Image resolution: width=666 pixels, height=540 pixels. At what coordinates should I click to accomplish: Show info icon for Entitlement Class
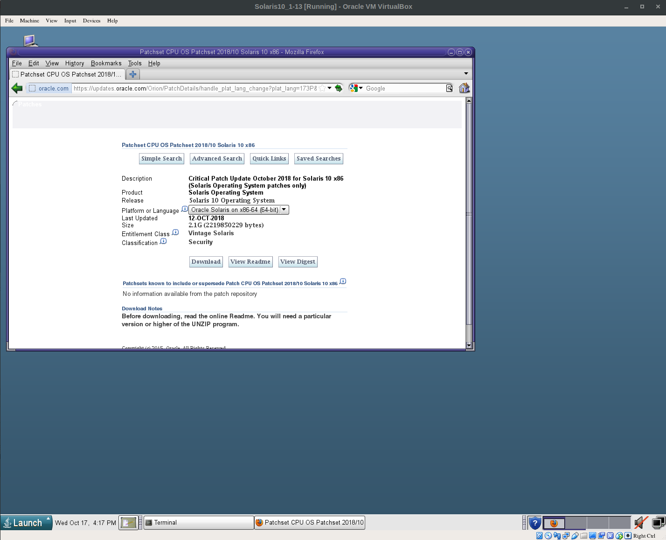coord(175,232)
